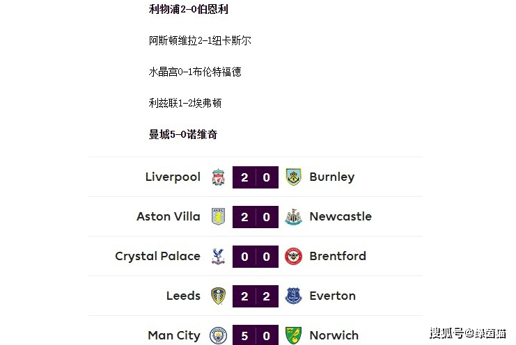516x345 pixels.
Task: Click the Crystal Palace club crest
Action: [219, 256]
